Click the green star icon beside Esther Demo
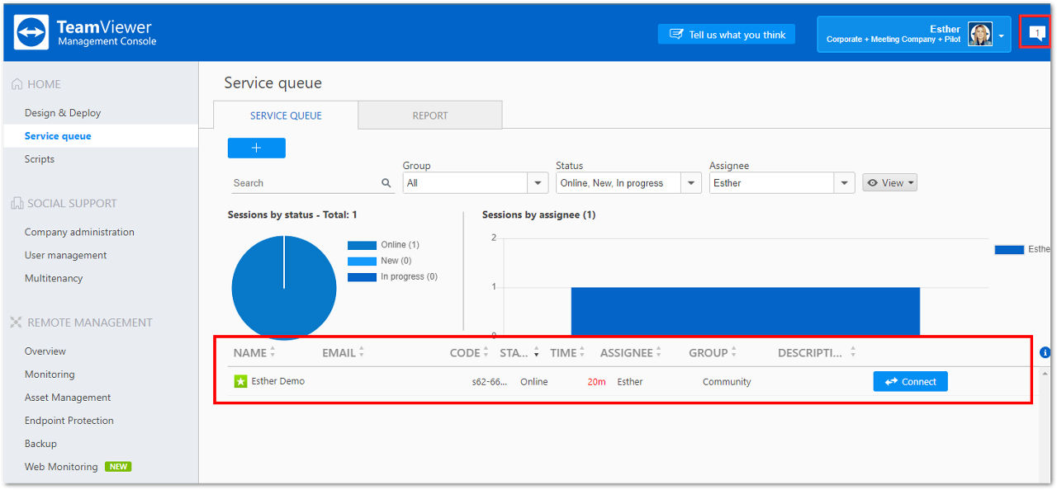1057x490 pixels. (240, 381)
